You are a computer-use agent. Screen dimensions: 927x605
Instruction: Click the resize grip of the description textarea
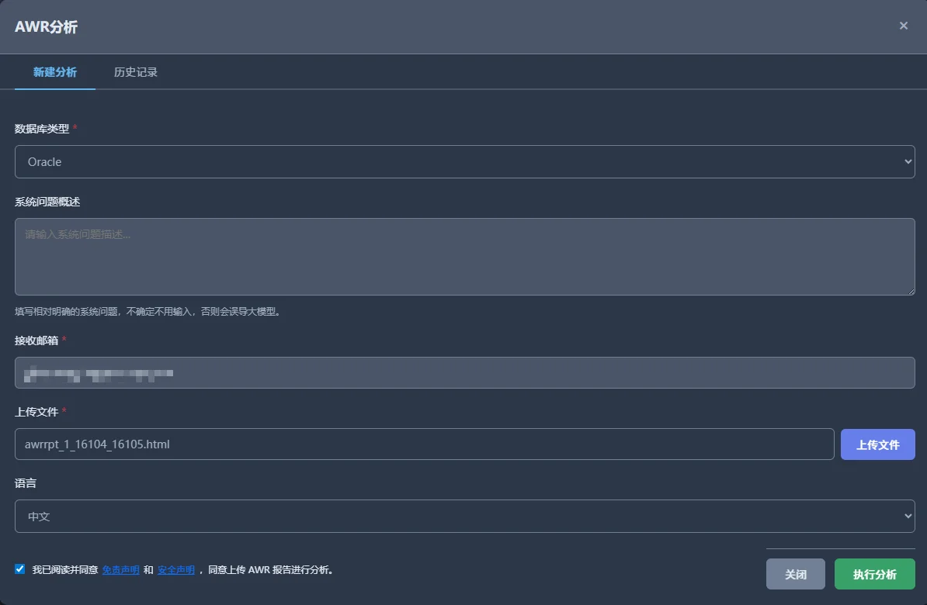pyautogui.click(x=911, y=292)
